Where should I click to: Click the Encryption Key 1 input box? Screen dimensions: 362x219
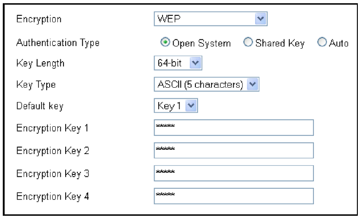pos(233,127)
